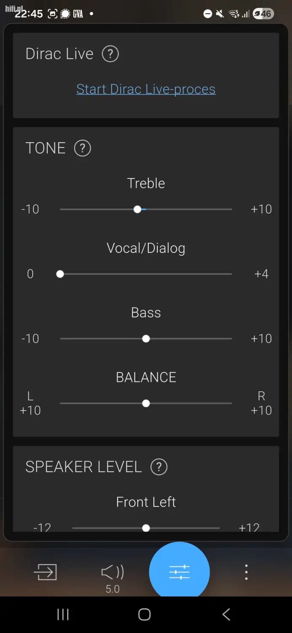Tap the Bass slider handle
This screenshot has height=633, width=292.
[x=146, y=338]
